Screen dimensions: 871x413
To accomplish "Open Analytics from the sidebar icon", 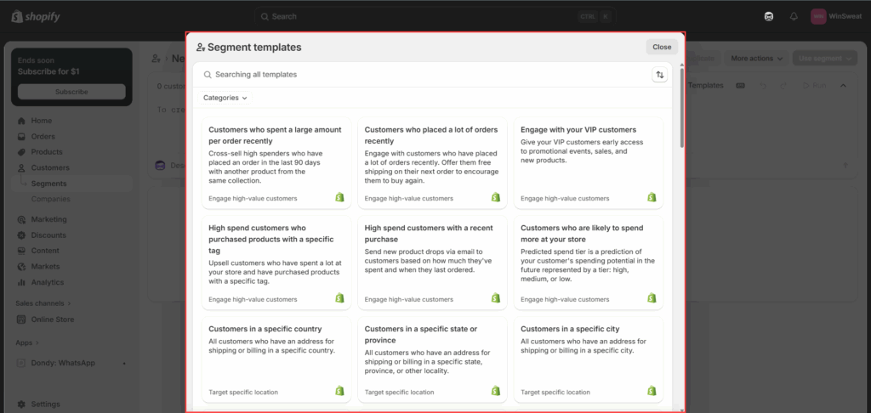I will [22, 282].
